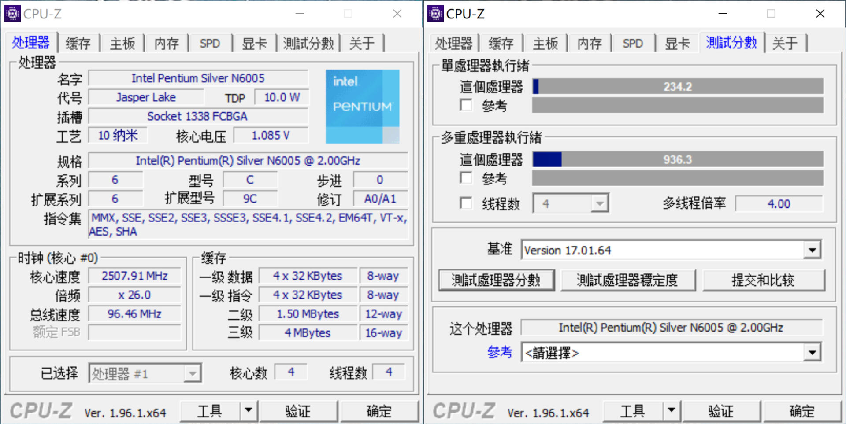Screen dimensions: 846x424
Task: Click the 提交和比较 submit button
Action: [x=764, y=280]
